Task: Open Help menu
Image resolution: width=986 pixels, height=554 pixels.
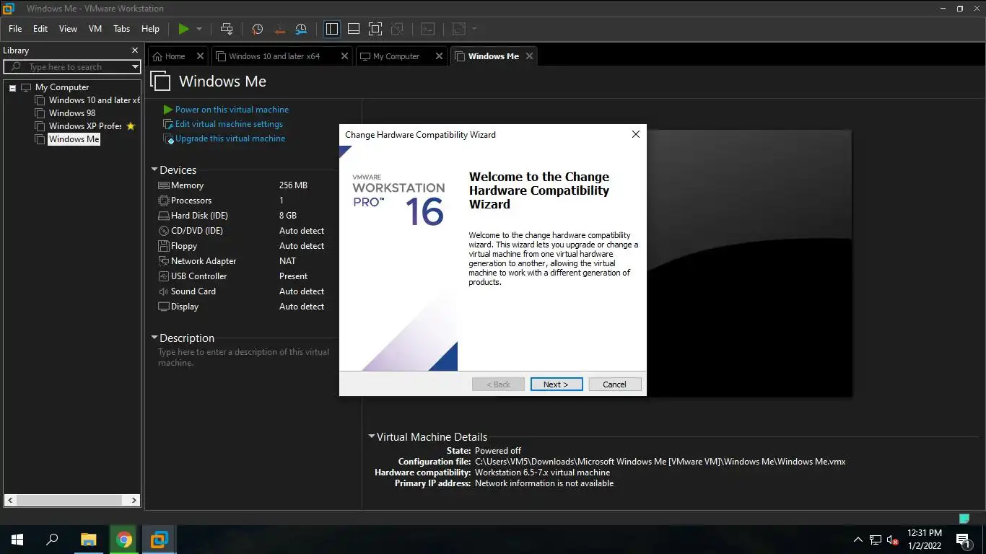Action: 150,29
